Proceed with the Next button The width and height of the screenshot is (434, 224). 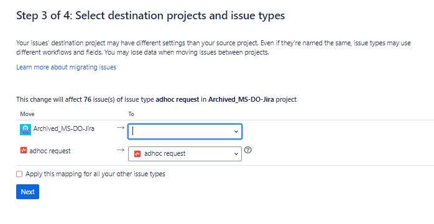pyautogui.click(x=28, y=192)
